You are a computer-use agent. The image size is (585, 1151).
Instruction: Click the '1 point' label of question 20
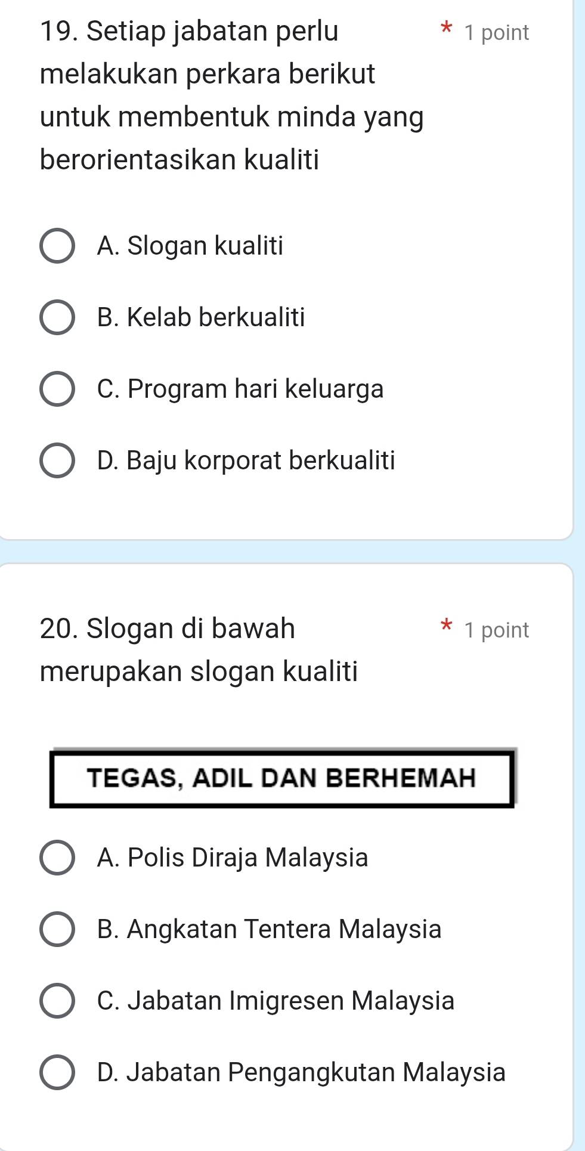tap(496, 630)
